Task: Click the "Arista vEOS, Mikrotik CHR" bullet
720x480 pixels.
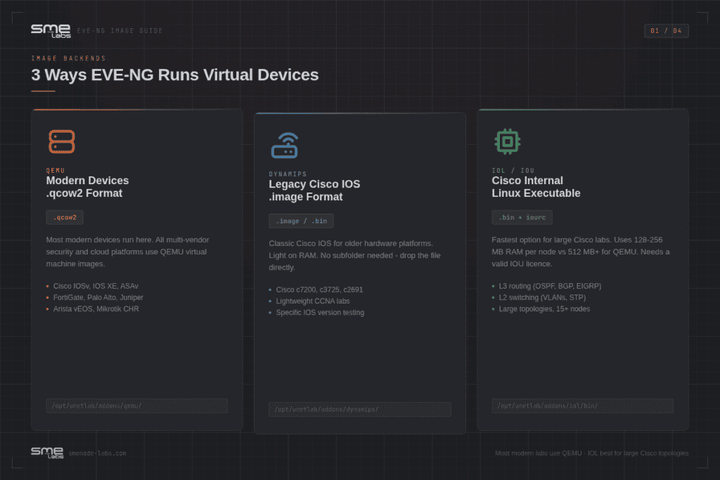Action: coord(96,309)
